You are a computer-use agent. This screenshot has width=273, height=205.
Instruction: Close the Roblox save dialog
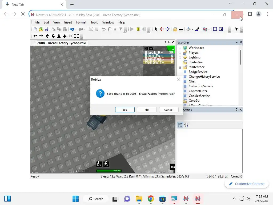(x=179, y=80)
